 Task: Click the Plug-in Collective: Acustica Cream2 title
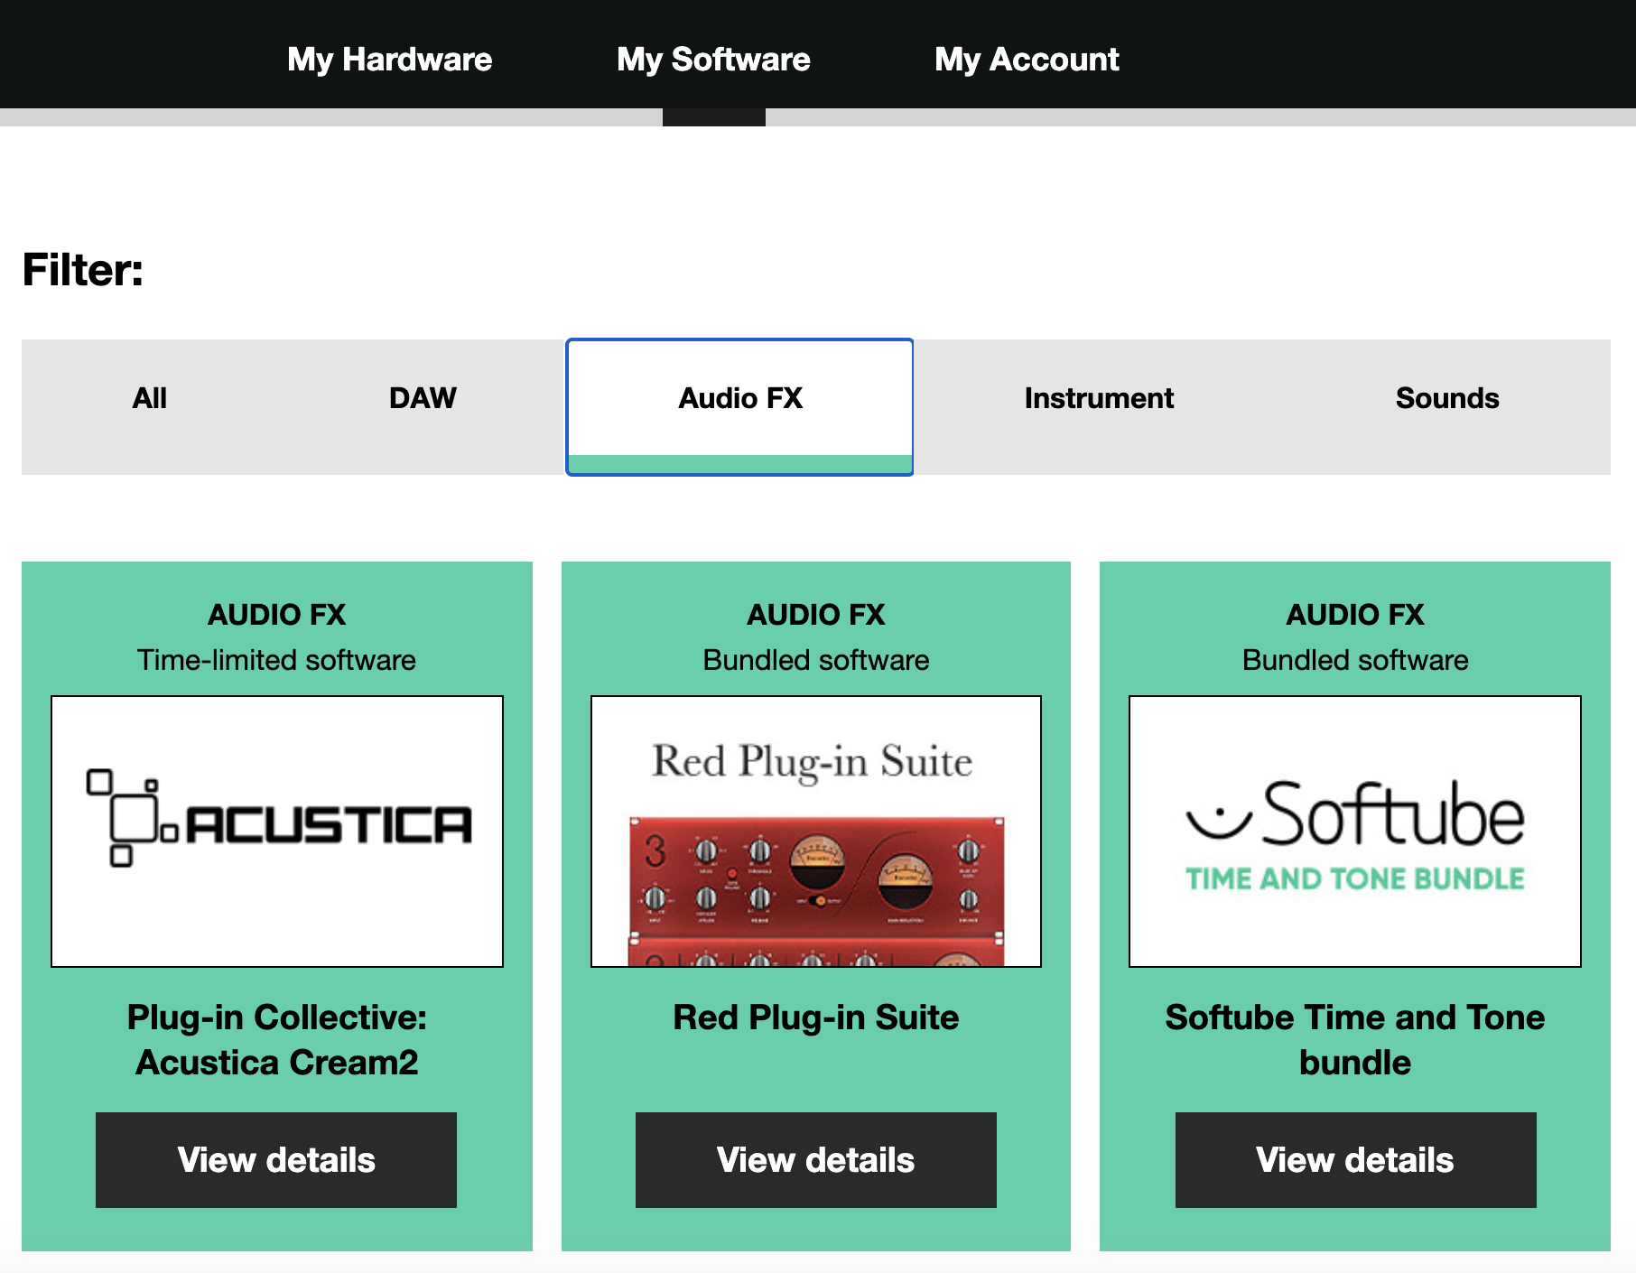pos(276,1040)
